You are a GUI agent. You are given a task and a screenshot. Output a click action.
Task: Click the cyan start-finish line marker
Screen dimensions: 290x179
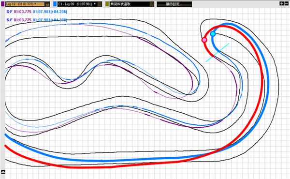217,53
